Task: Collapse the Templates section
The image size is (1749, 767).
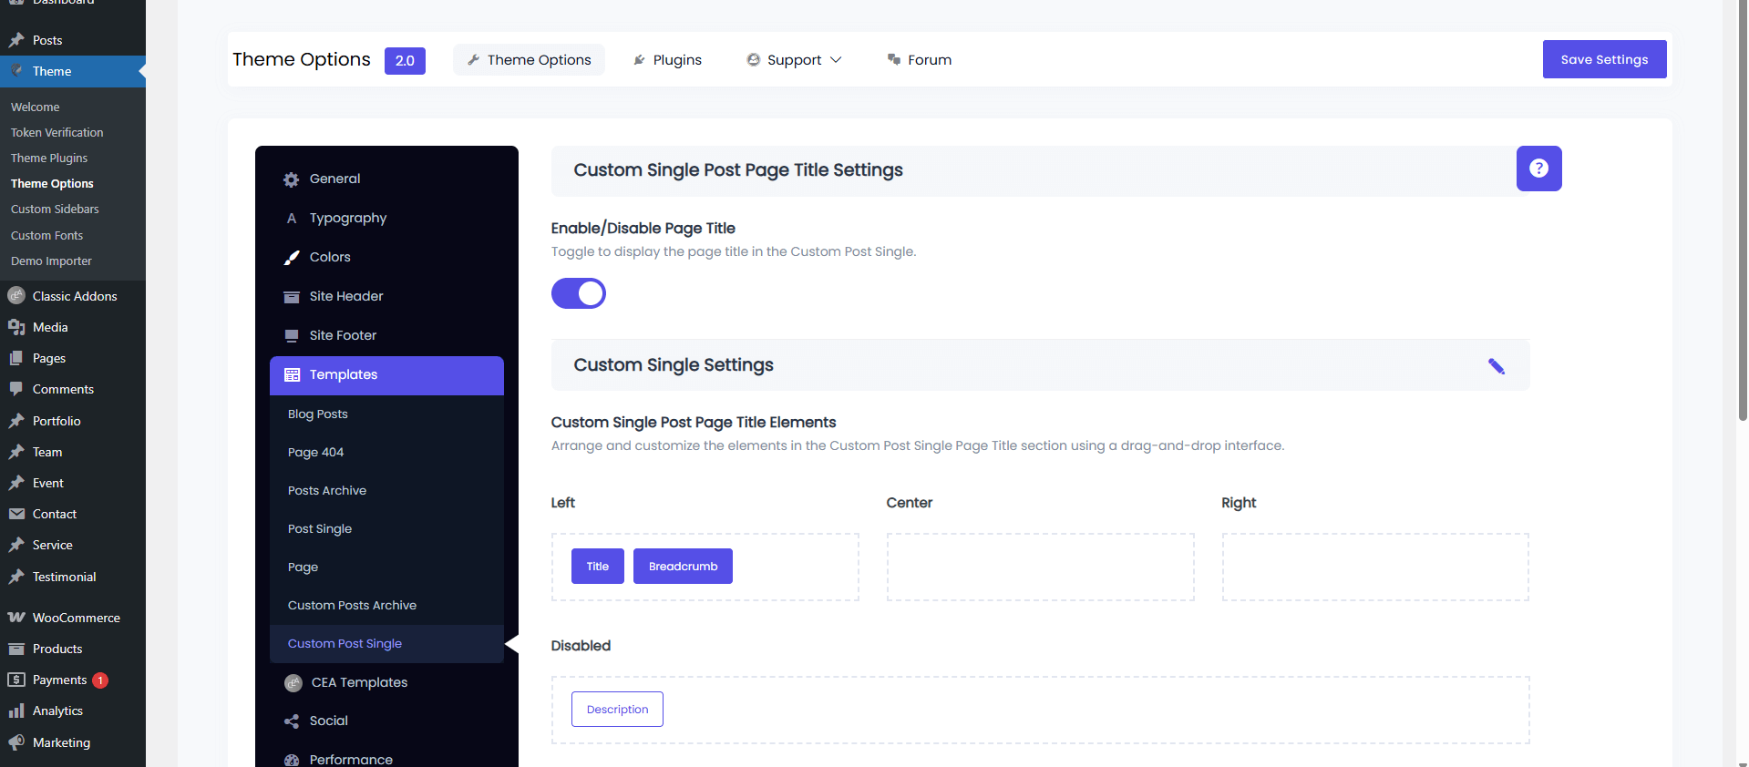Action: (386, 375)
